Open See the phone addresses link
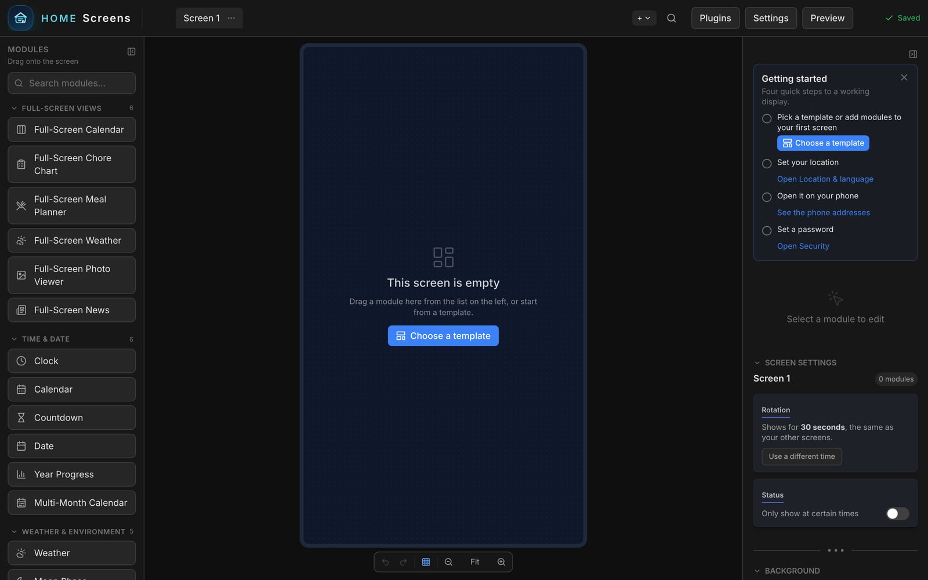The width and height of the screenshot is (928, 580). [x=823, y=213]
